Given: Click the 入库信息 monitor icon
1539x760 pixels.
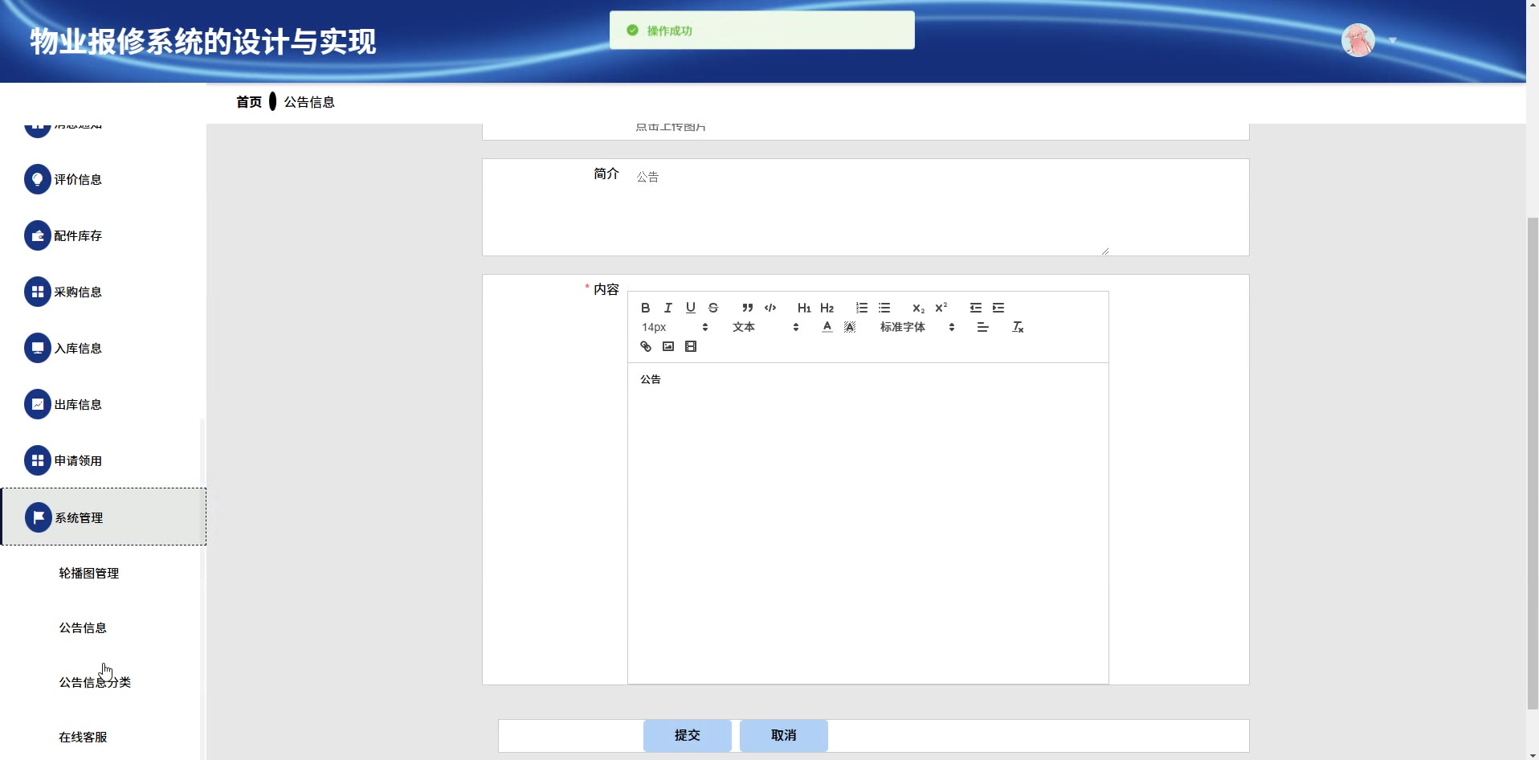Looking at the screenshot, I should pos(38,348).
